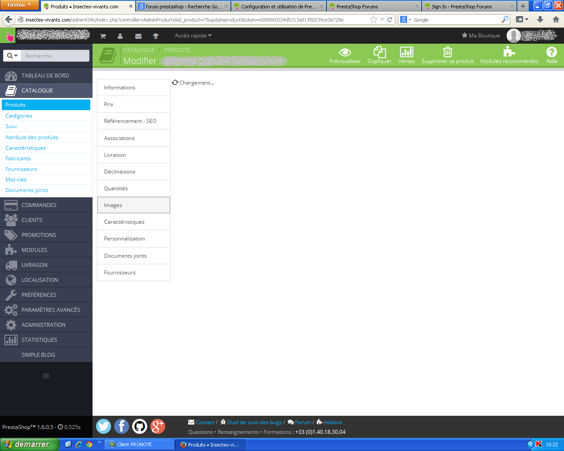Open the GitHub footer icon

140,426
